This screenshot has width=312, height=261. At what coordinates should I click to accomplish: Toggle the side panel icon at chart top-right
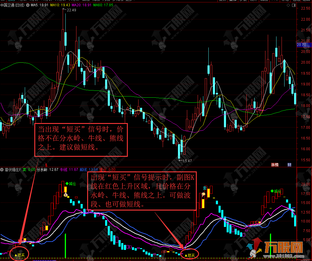[x=294, y=5]
